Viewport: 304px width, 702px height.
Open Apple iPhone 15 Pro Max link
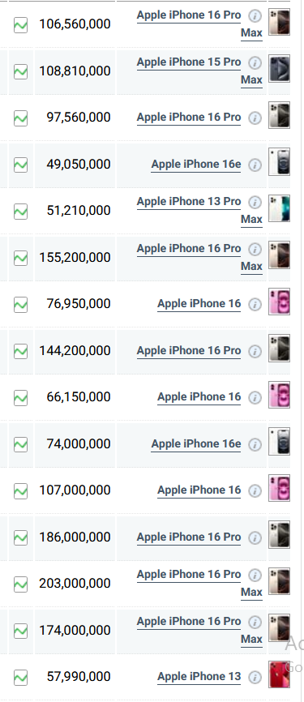[199, 71]
